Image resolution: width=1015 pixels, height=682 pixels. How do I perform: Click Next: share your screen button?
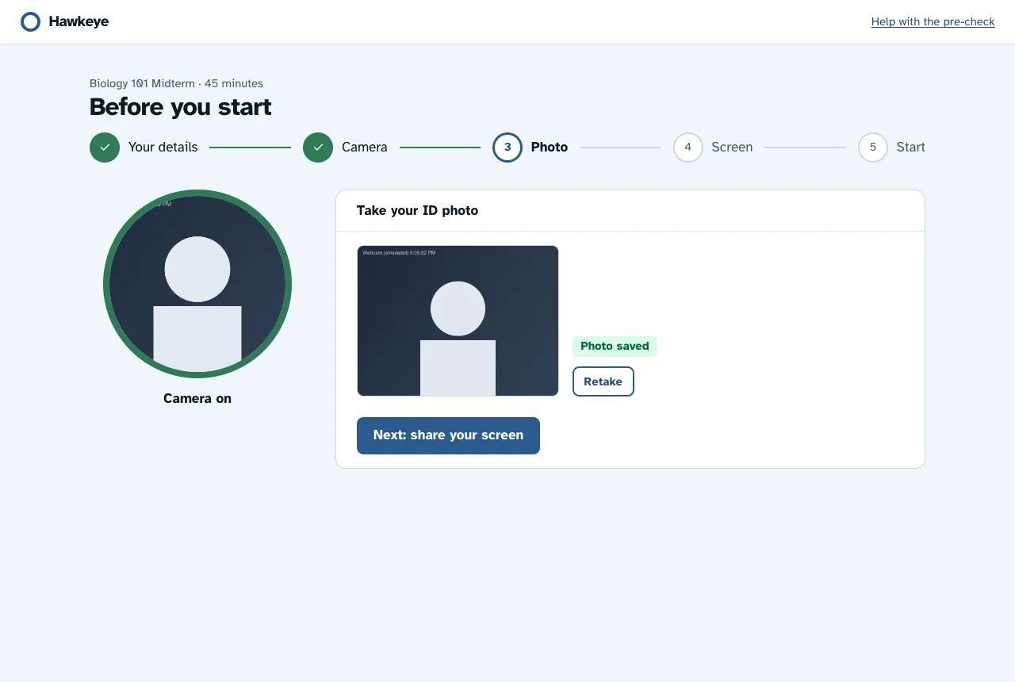[448, 435]
